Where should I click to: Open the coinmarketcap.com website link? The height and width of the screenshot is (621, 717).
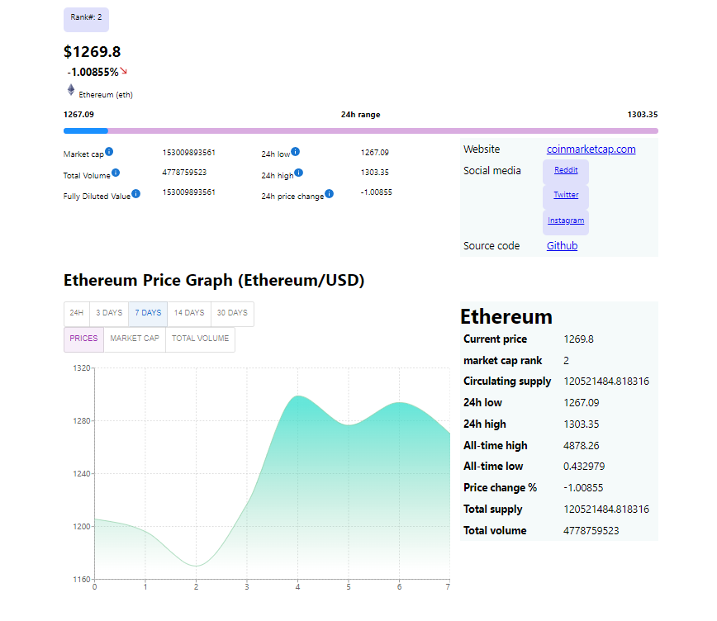click(x=591, y=149)
